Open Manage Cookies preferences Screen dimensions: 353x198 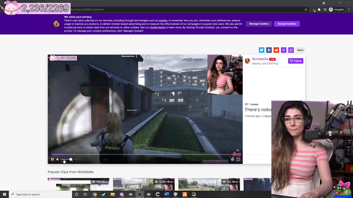pyautogui.click(x=259, y=24)
